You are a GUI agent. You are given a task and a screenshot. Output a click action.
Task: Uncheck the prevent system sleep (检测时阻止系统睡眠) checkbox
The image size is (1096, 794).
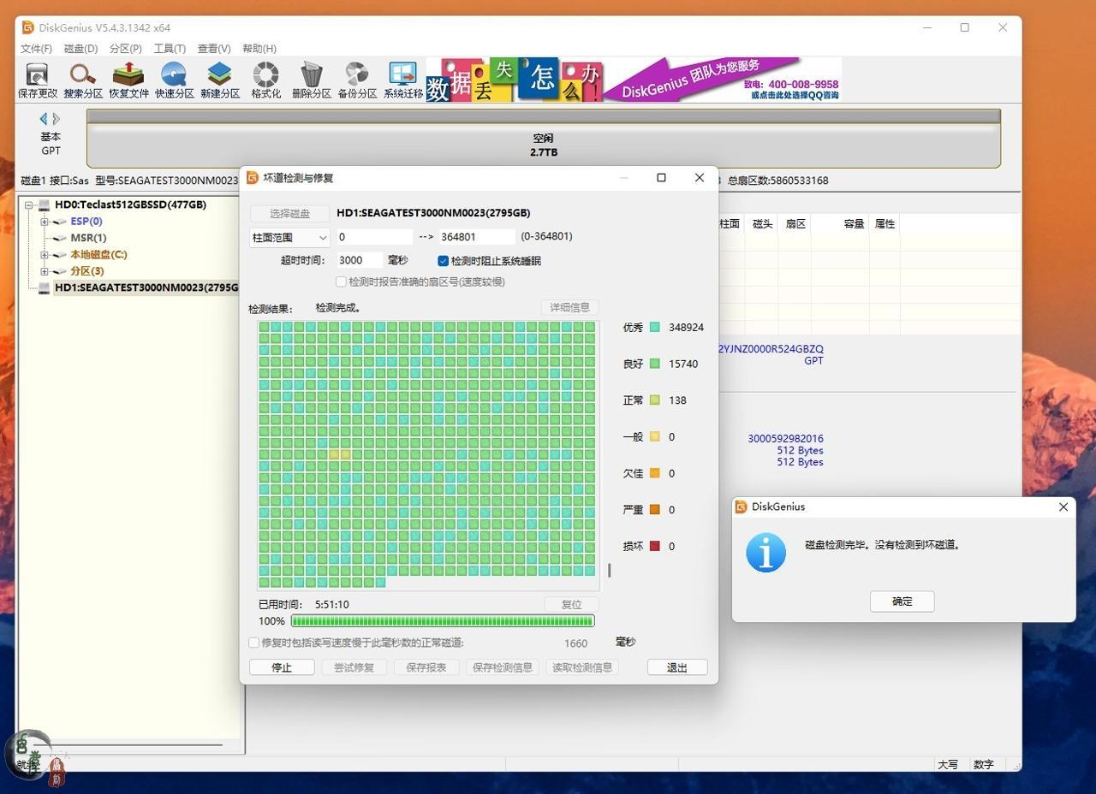443,261
